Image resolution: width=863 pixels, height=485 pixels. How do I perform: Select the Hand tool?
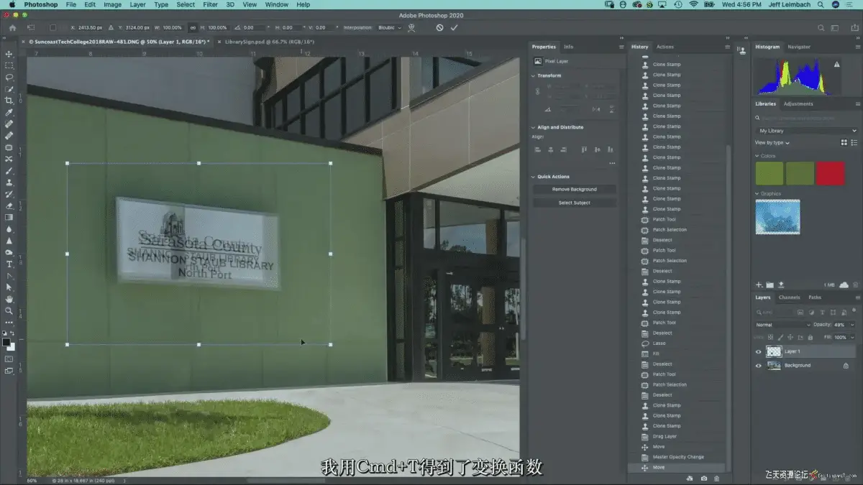pyautogui.click(x=9, y=299)
